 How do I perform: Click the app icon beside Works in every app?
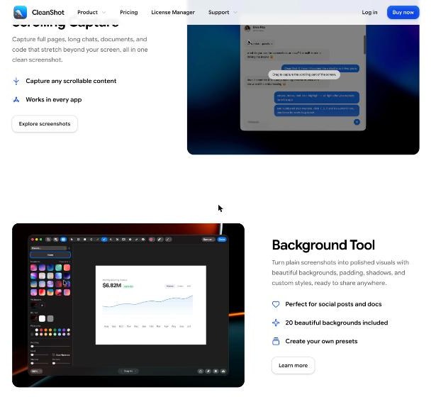pos(16,99)
